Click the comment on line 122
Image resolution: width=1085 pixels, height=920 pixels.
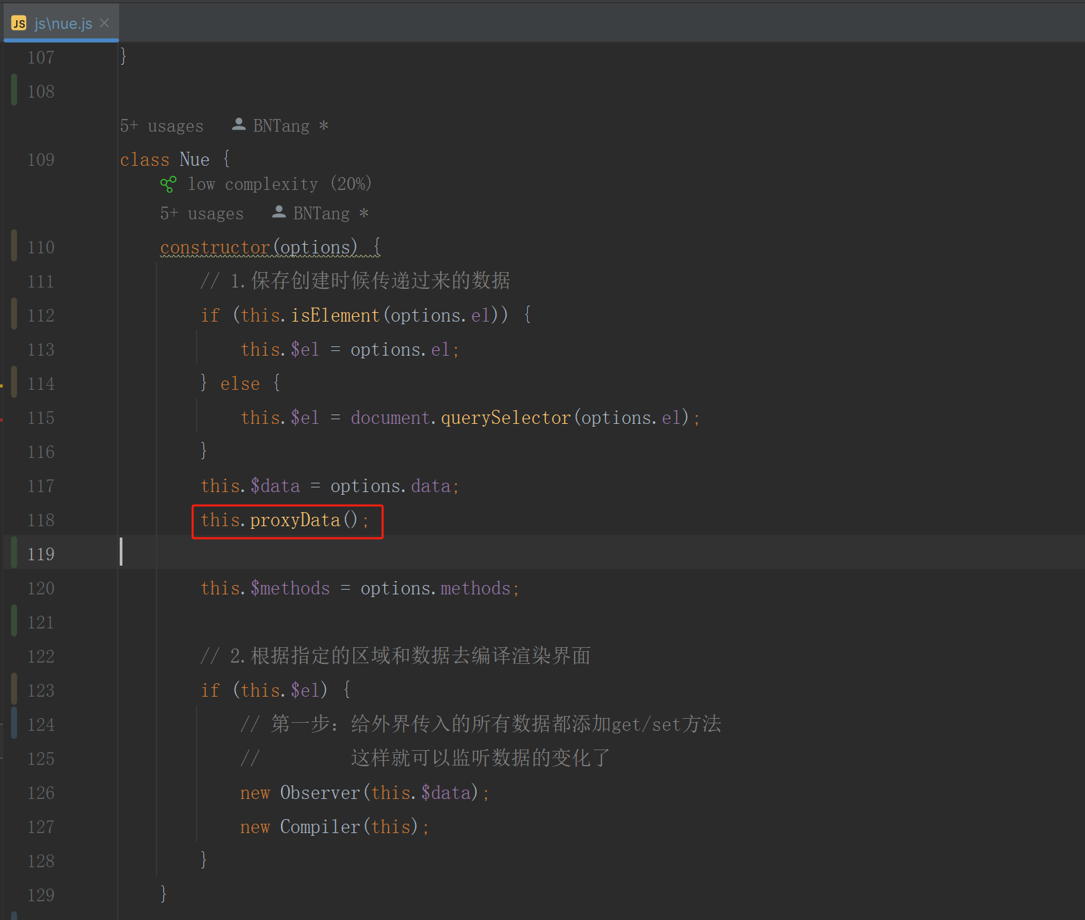click(x=395, y=656)
